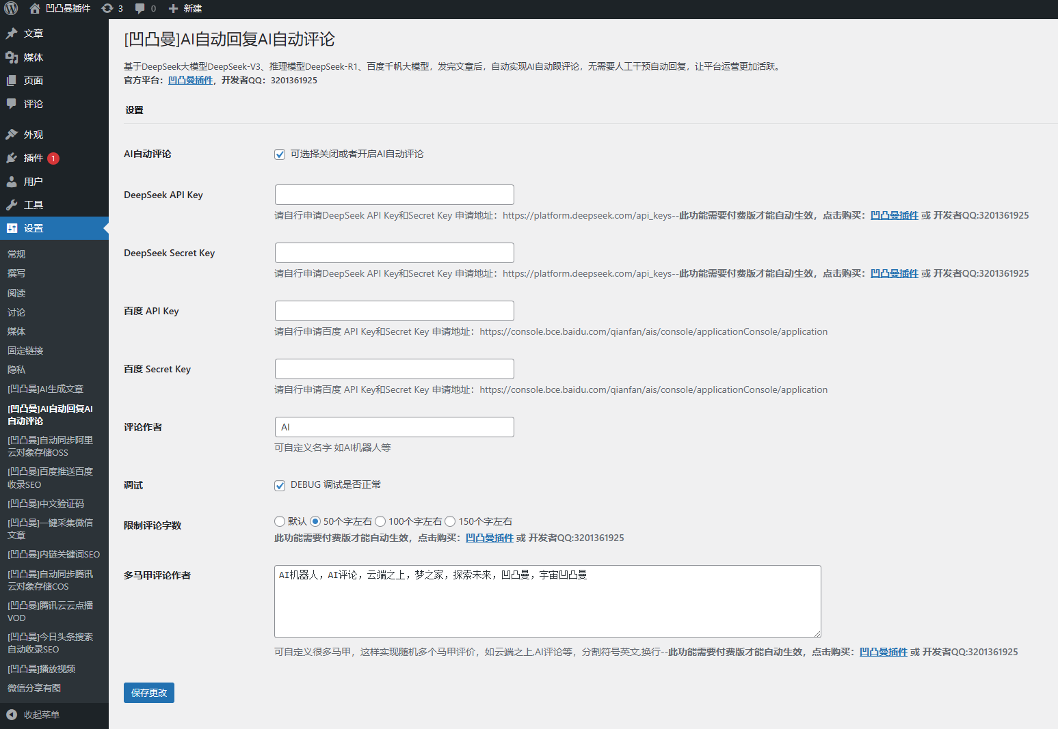
Task: Click the collapse arrow icon 收起菜单
Action: tap(12, 715)
